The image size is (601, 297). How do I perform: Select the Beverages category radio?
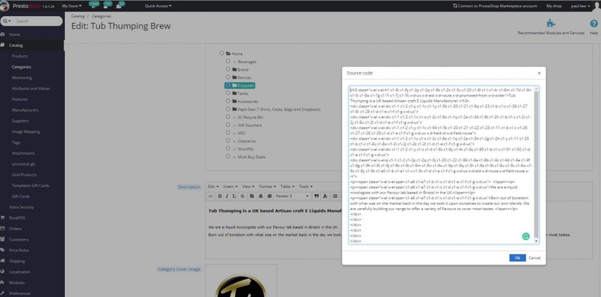pos(228,61)
